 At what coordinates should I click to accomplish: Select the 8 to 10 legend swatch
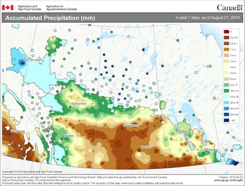(226, 85)
